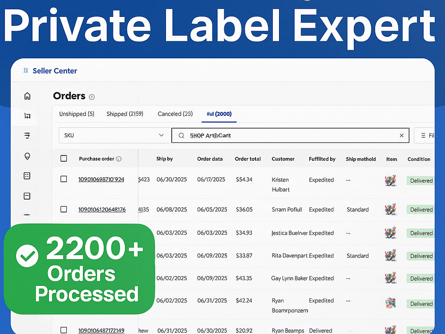Click the info icon beside Purchase order

pos(119,159)
